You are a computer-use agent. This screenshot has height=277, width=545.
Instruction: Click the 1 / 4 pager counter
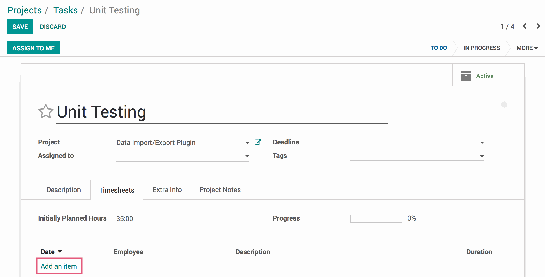507,27
